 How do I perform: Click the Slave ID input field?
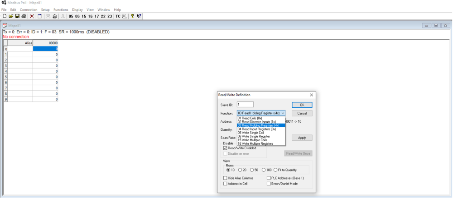pyautogui.click(x=245, y=105)
